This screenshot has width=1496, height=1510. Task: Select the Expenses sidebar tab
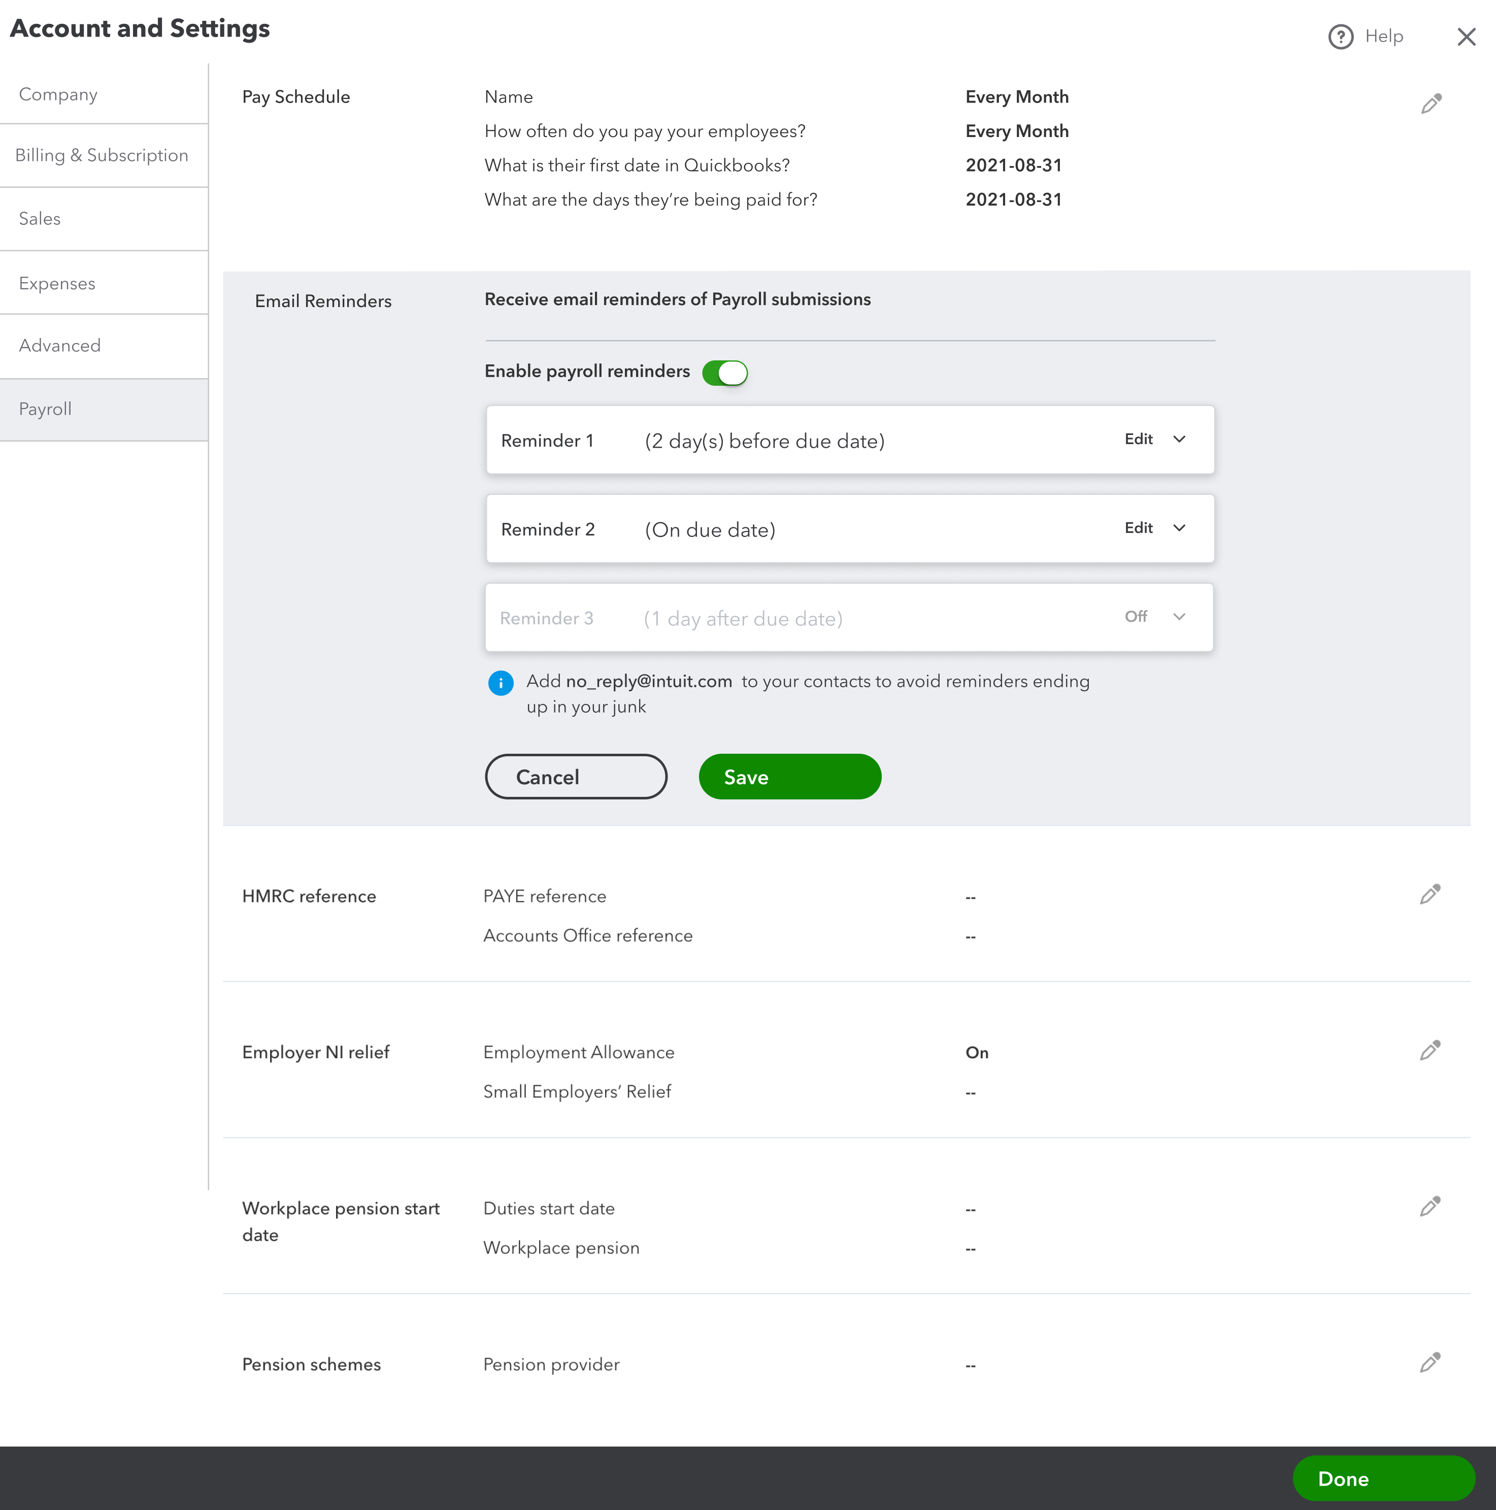click(57, 284)
